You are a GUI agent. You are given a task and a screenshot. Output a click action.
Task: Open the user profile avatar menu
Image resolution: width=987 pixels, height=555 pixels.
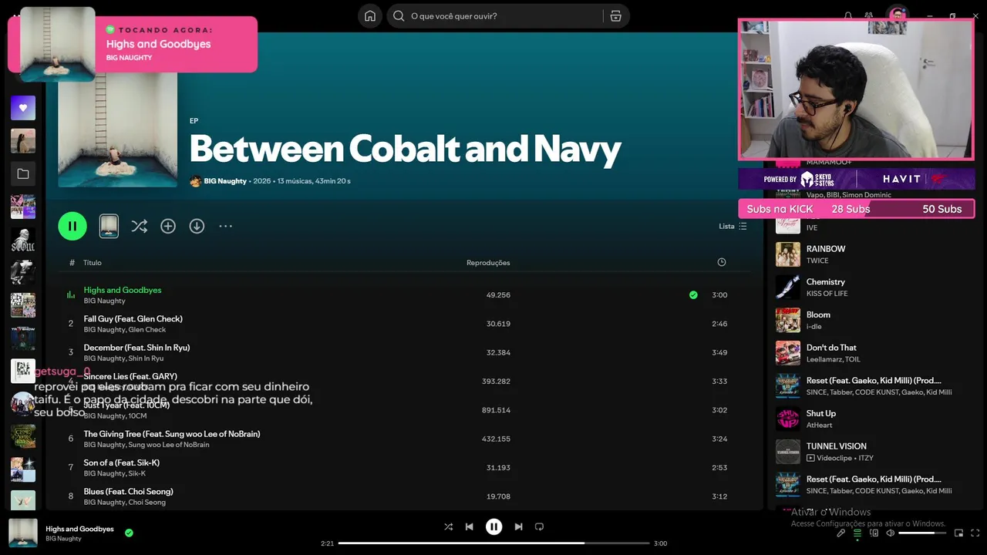(897, 16)
